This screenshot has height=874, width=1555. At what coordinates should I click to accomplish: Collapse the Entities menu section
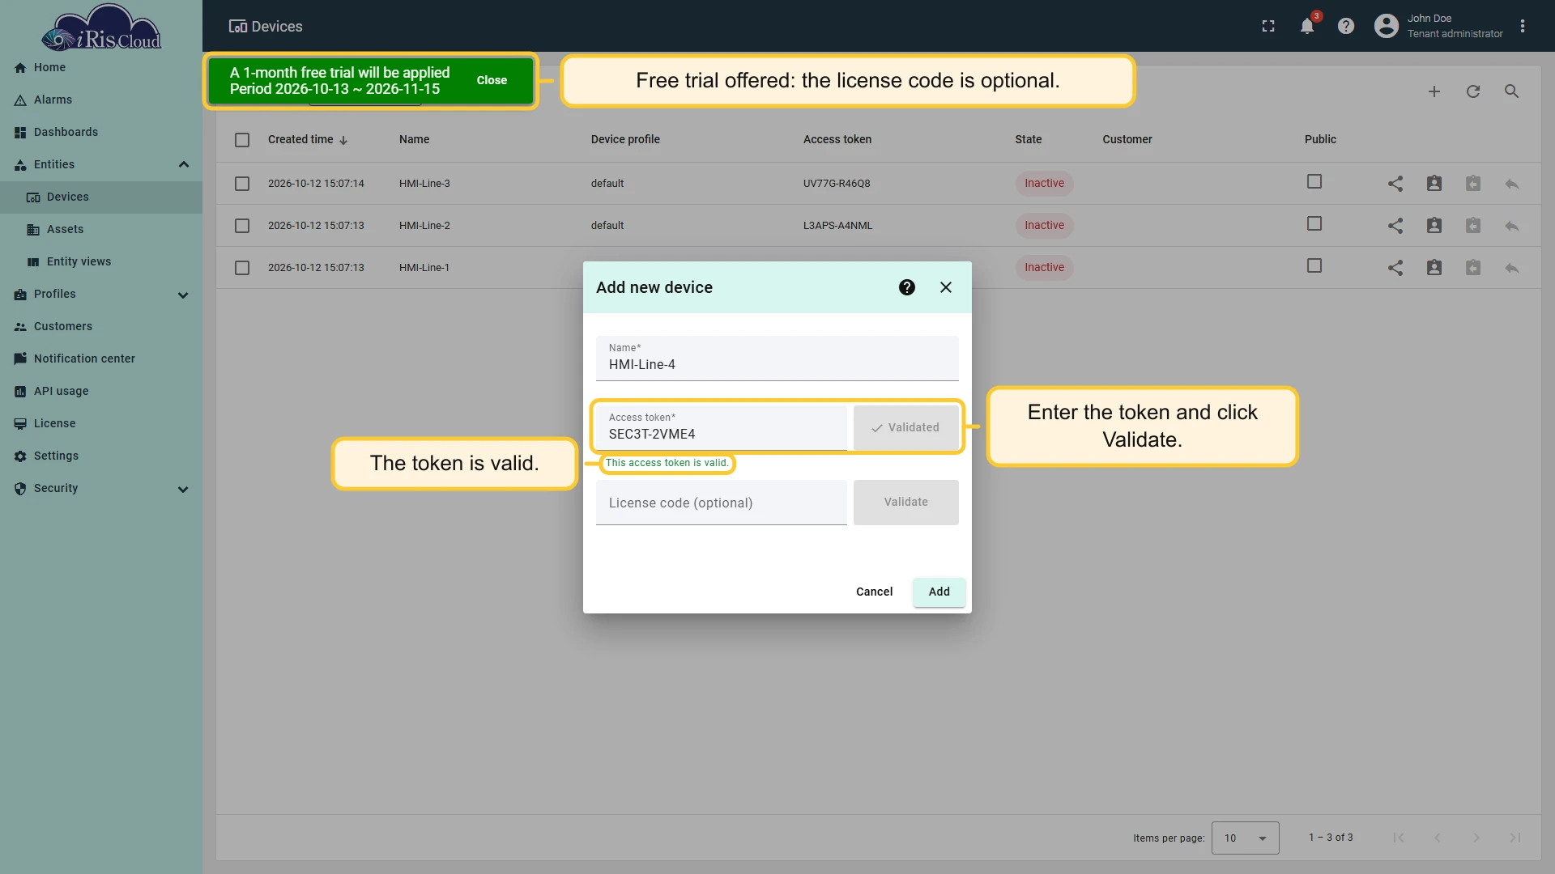(184, 164)
